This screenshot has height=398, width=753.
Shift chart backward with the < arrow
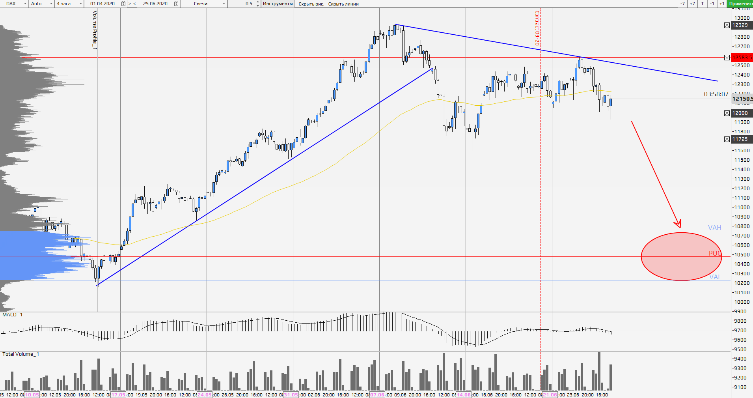[134, 4]
